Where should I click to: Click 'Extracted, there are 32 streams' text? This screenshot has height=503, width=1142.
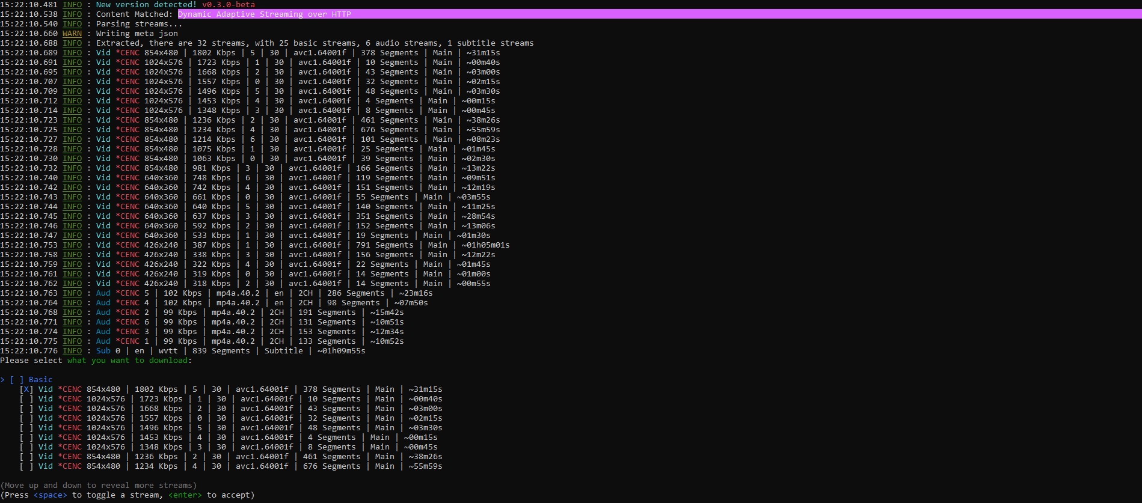pyautogui.click(x=171, y=43)
